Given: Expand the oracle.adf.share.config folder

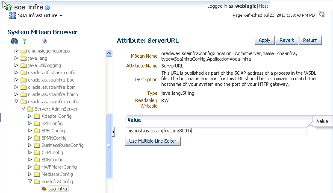Looking at the screenshot, I should [16, 72].
